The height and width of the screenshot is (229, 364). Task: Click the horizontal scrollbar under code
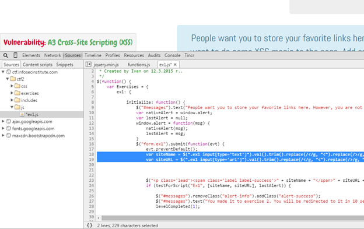pyautogui.click(x=233, y=218)
